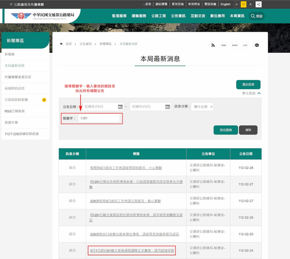Viewport: 290px width, 259px height.
Task: Click 公告日期 column header
Action: [246, 154]
